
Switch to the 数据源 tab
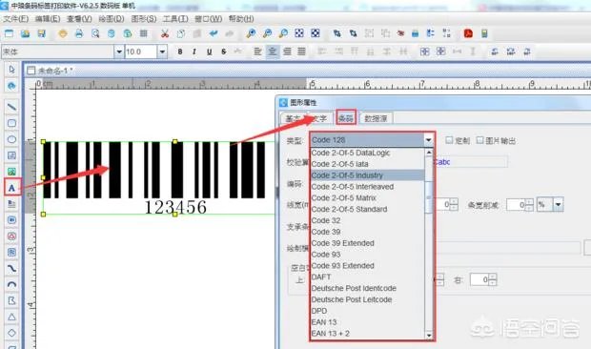376,119
